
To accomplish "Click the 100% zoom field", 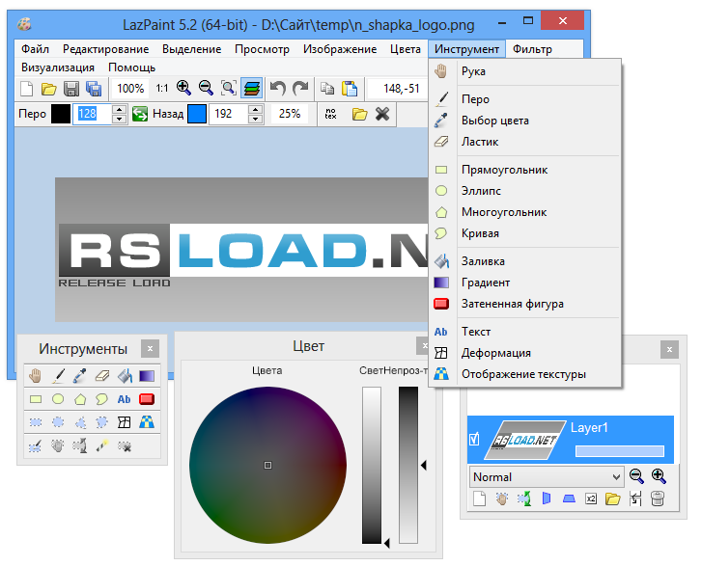I will pos(130,88).
